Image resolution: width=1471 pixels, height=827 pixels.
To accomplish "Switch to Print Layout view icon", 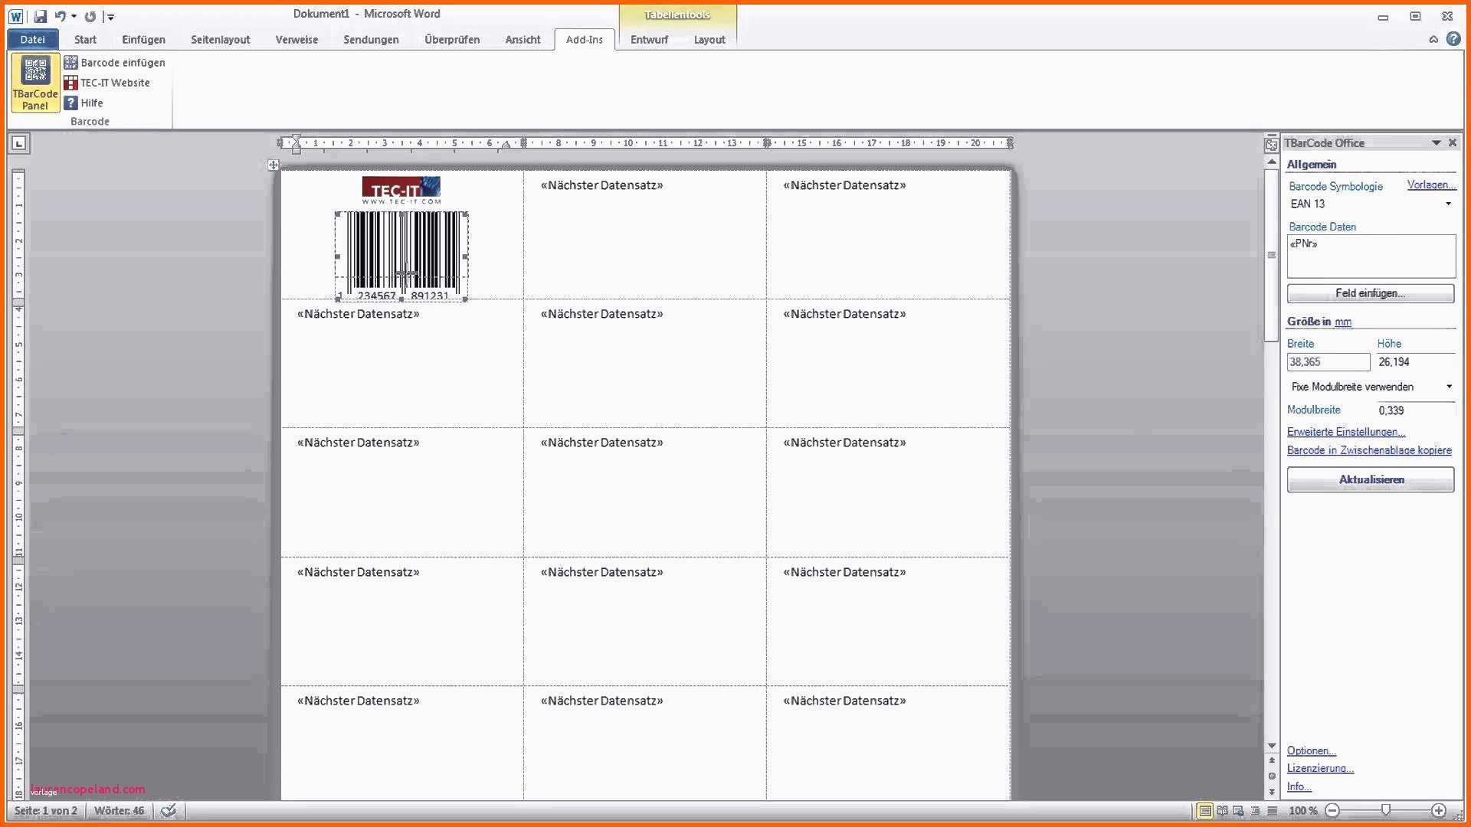I will pos(1205,810).
